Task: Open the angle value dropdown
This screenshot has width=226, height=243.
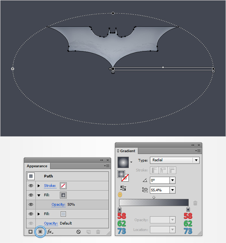Action: [173, 180]
